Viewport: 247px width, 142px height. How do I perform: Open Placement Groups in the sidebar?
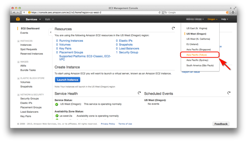(x=31, y=107)
